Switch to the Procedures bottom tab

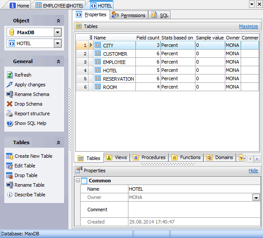(x=149, y=158)
